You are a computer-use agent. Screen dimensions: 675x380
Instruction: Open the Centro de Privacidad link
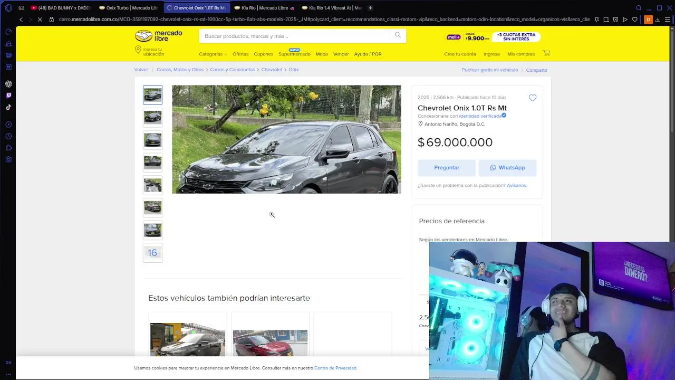(335, 368)
